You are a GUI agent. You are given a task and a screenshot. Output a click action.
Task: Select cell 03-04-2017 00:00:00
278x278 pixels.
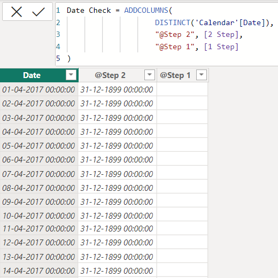[x=39, y=118]
